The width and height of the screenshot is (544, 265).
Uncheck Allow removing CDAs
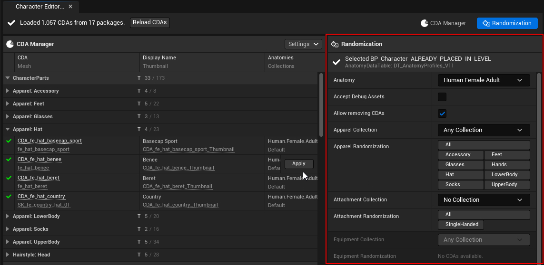pyautogui.click(x=442, y=114)
